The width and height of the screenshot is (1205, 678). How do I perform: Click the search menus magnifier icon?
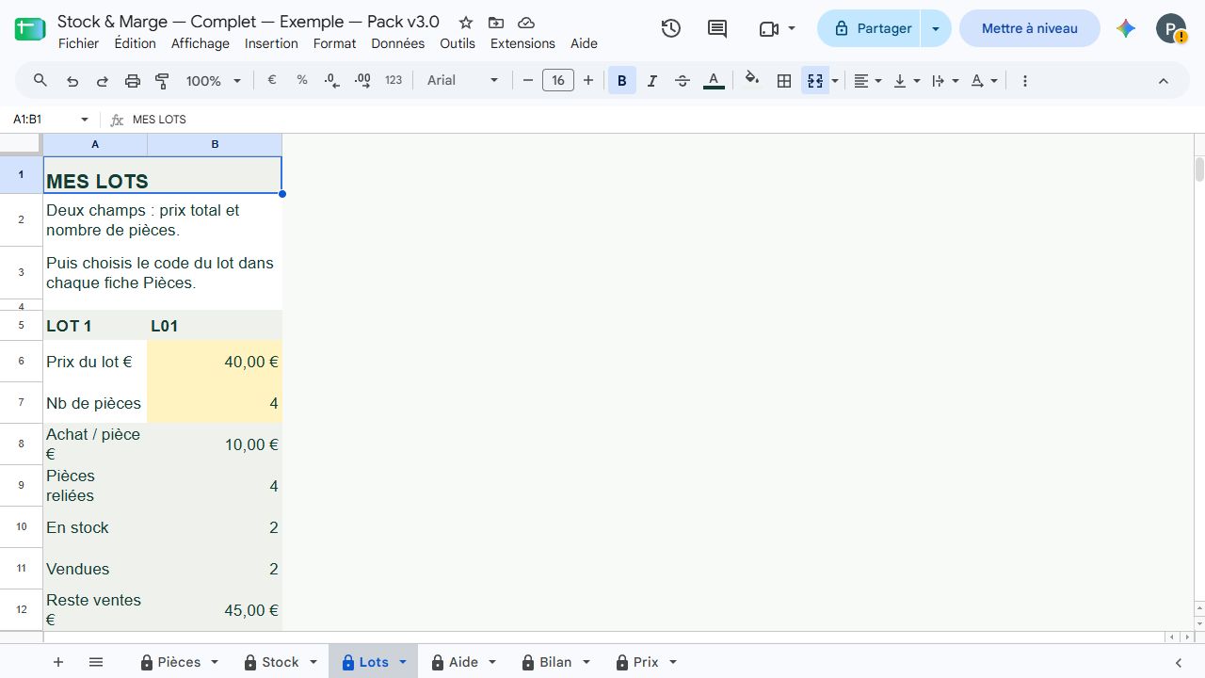pyautogui.click(x=40, y=81)
